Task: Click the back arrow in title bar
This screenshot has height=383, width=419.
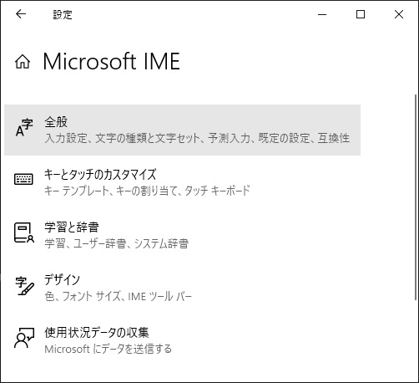Action: (x=21, y=14)
